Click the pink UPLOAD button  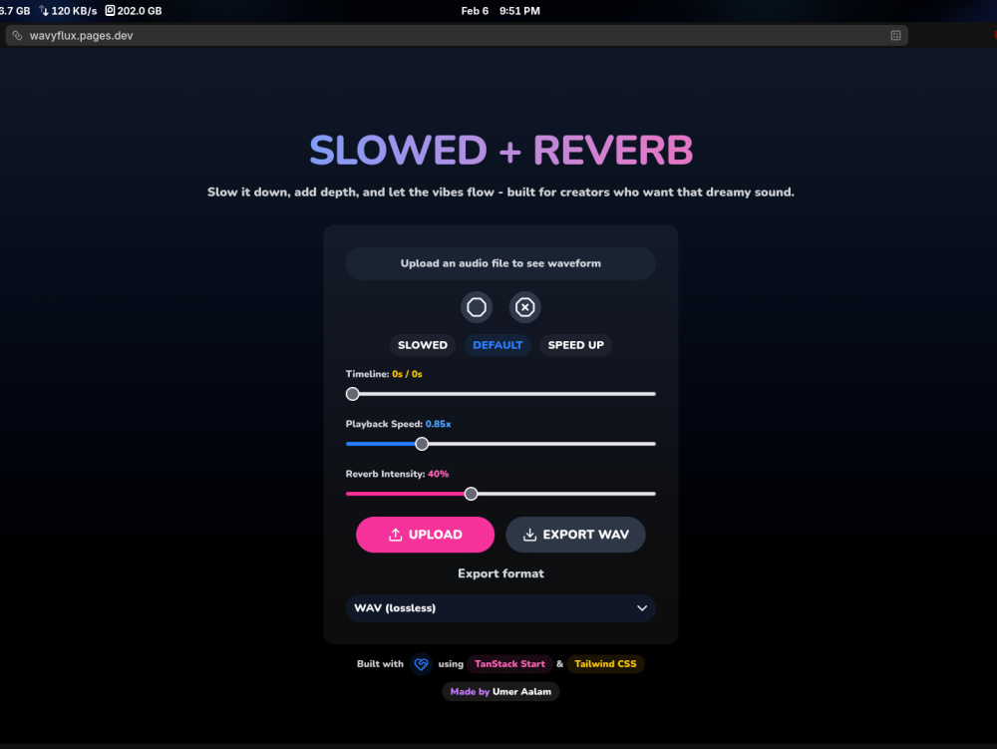click(425, 535)
